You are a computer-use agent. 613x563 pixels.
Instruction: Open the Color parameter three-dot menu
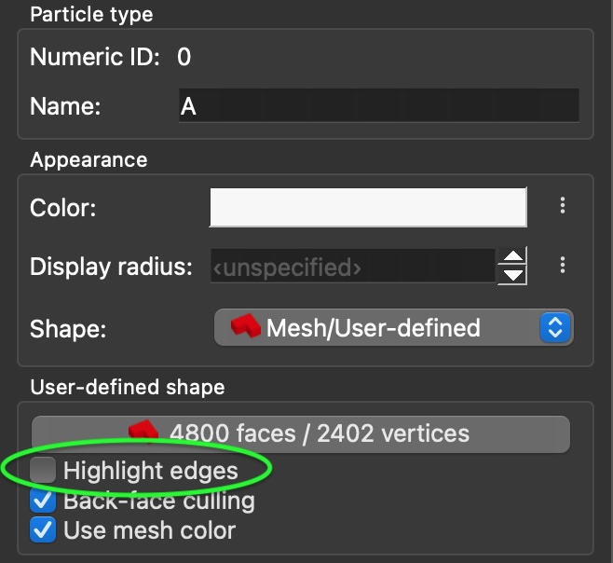tap(562, 205)
